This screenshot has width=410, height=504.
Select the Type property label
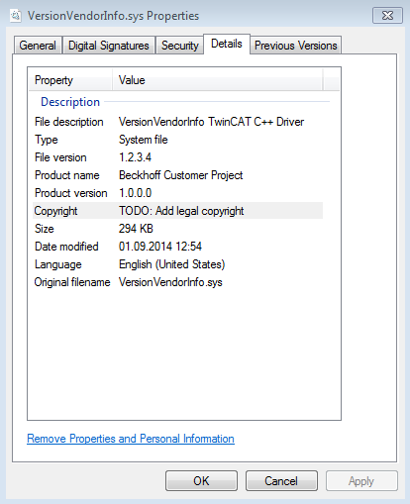pyautogui.click(x=47, y=140)
